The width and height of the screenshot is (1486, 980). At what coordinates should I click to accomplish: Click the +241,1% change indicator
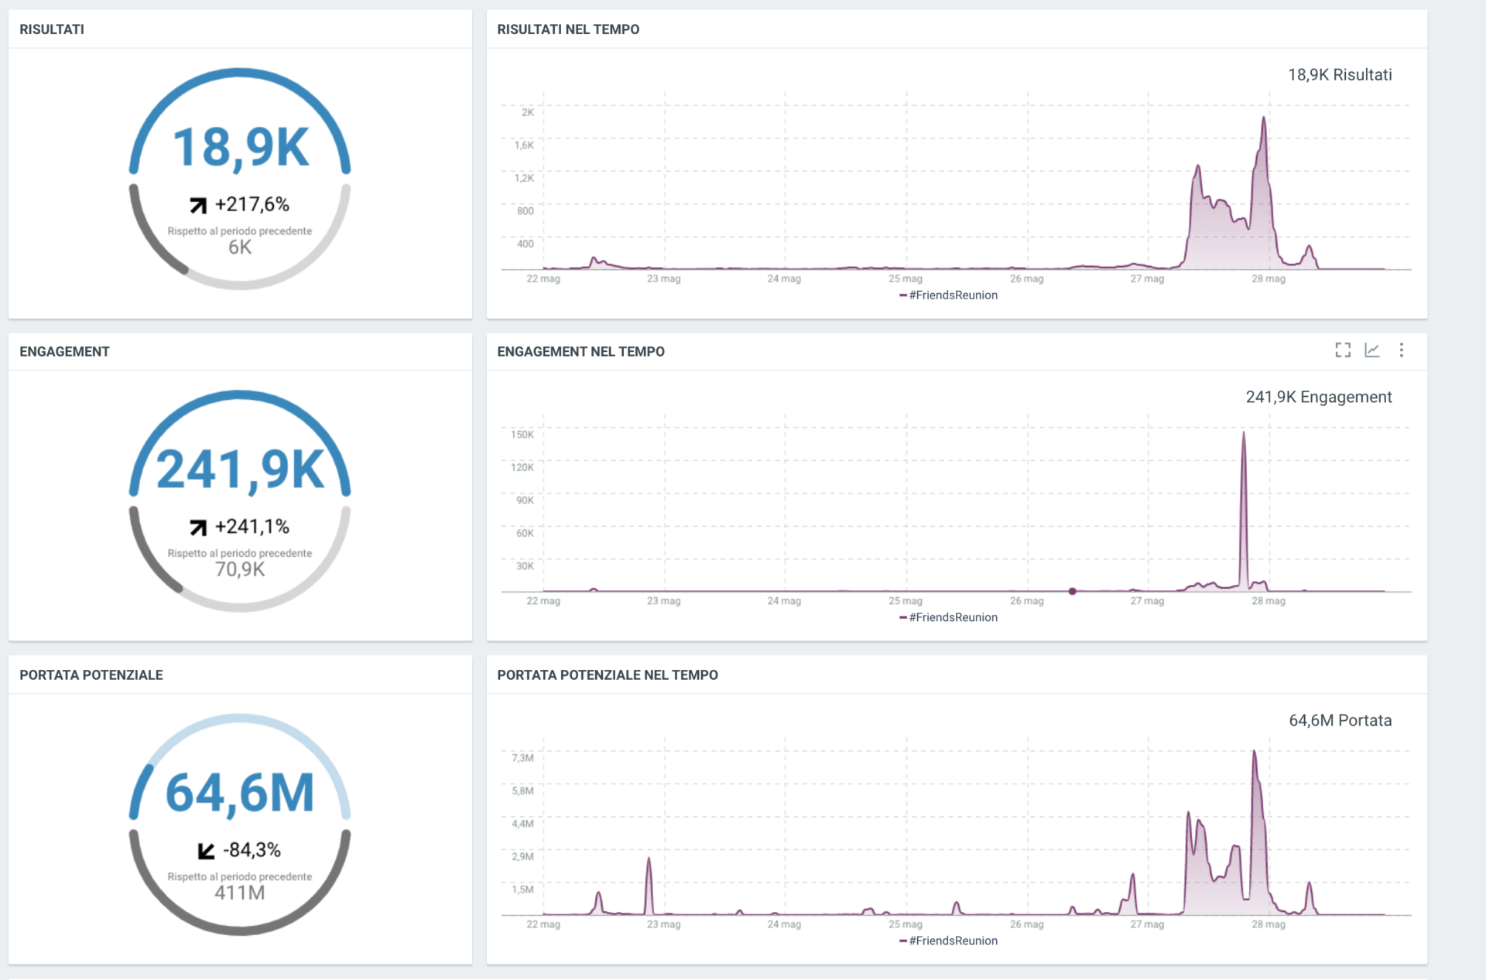click(252, 527)
